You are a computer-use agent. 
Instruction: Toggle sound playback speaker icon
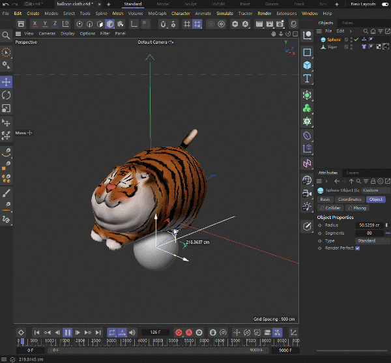132,332
